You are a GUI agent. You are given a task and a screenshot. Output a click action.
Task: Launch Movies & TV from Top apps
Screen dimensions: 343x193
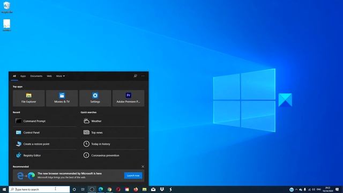(62, 98)
